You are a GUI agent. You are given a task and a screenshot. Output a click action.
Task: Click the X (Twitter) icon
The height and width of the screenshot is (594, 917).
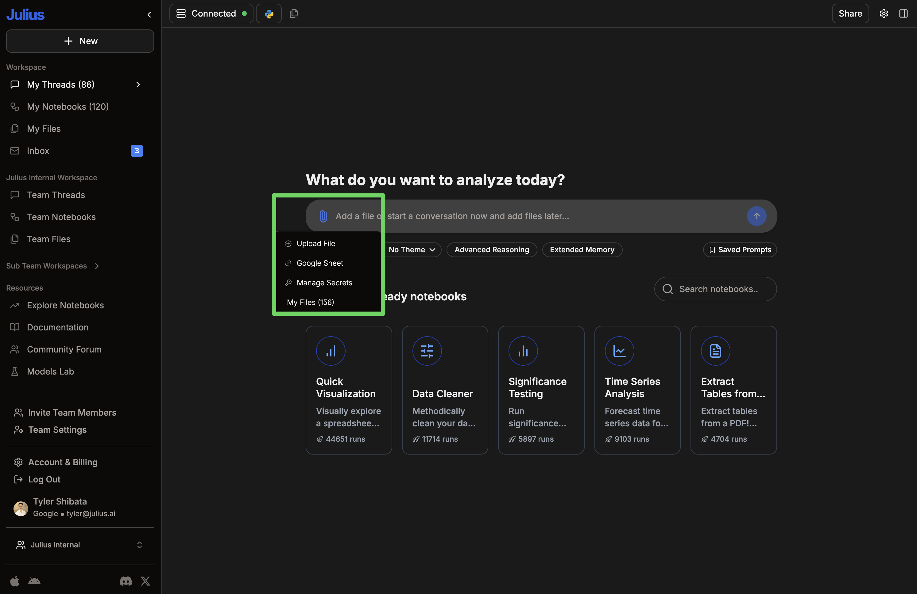(146, 581)
